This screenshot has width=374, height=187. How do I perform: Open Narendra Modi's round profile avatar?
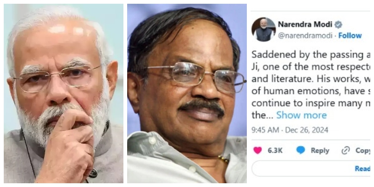click(x=264, y=29)
